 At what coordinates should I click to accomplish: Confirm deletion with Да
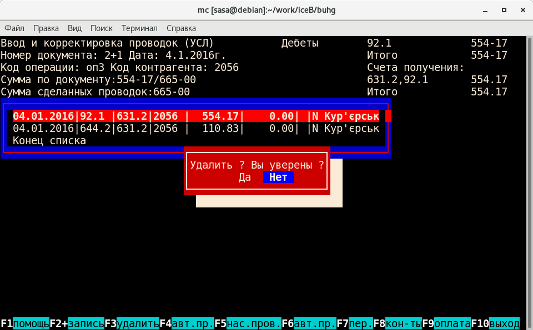pos(245,177)
